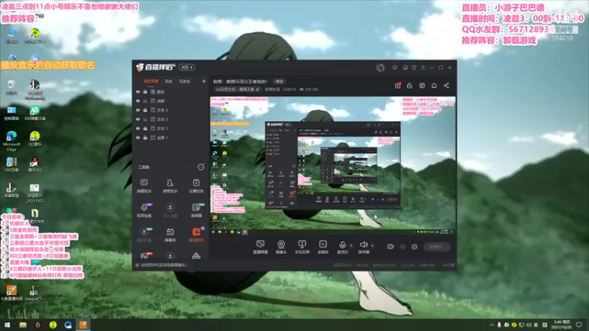Expand the speaker device arrow

(373, 246)
